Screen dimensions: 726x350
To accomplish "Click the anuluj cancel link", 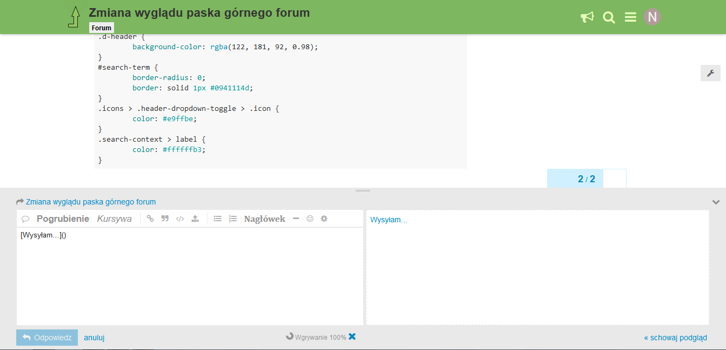I will tap(94, 338).
